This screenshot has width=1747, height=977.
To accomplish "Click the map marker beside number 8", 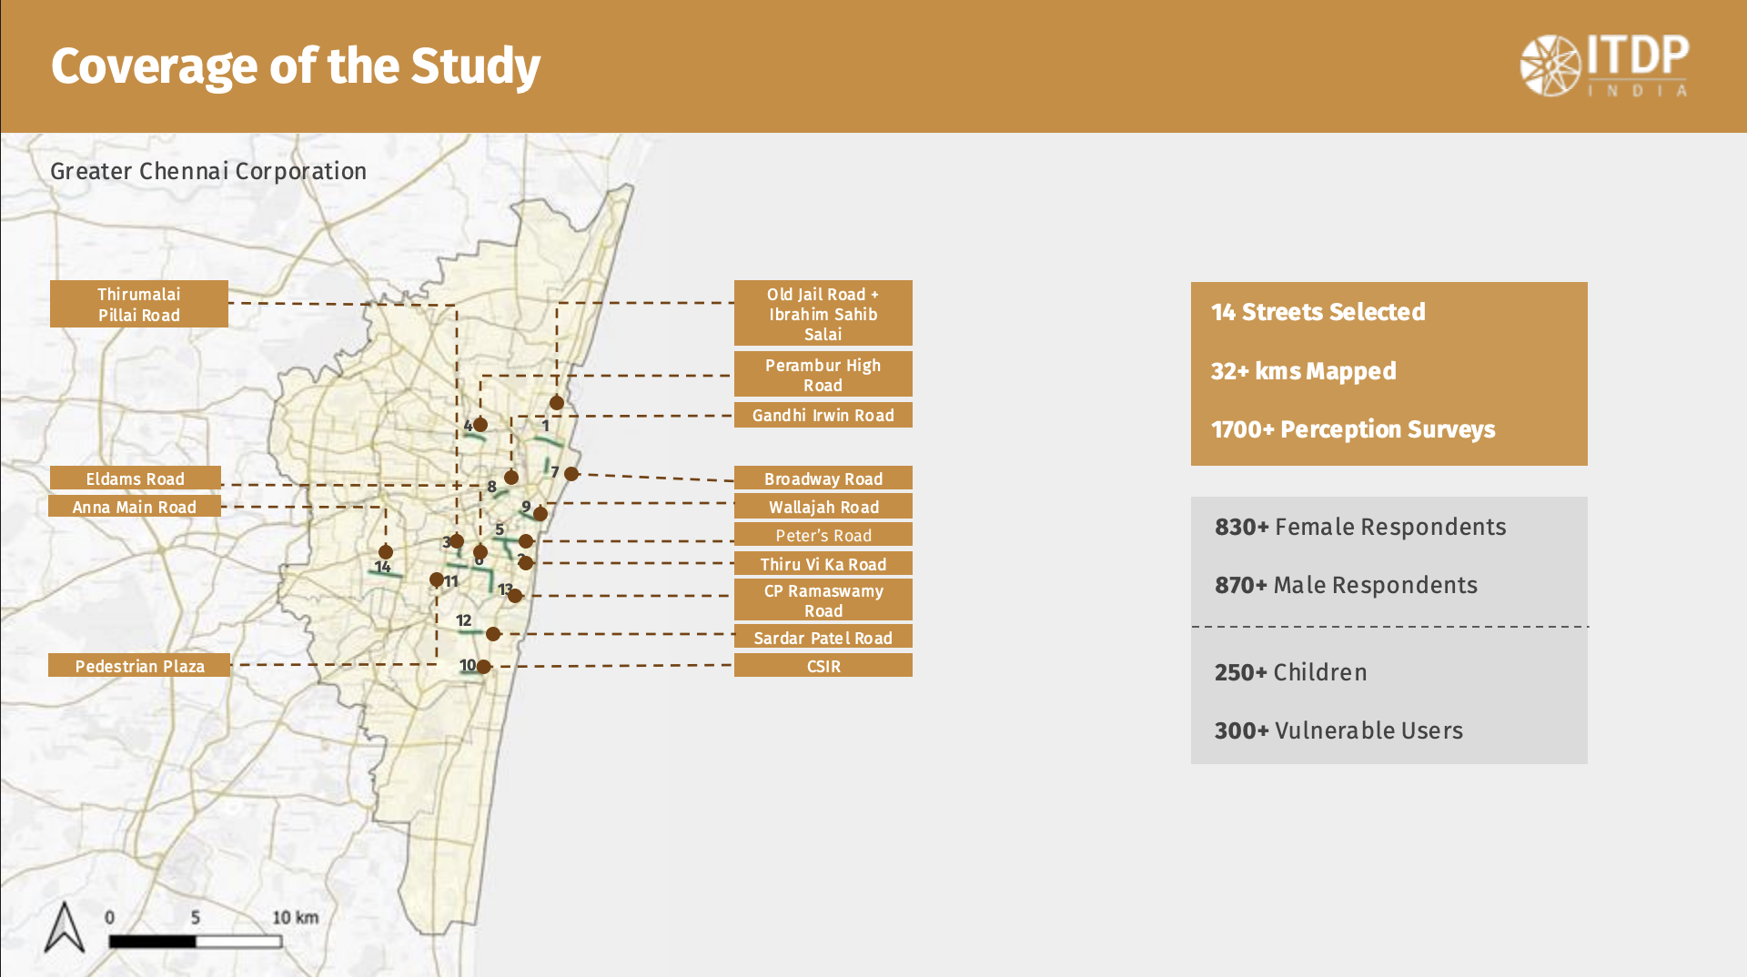I will tap(511, 478).
